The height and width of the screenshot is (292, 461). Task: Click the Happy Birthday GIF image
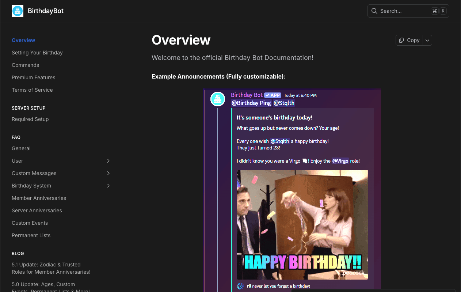click(x=302, y=224)
